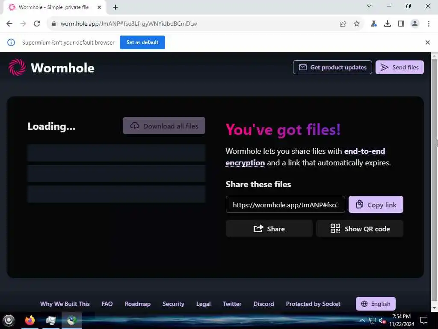The width and height of the screenshot is (438, 329).
Task: Toggle the side panel icon
Action: tap(401, 24)
